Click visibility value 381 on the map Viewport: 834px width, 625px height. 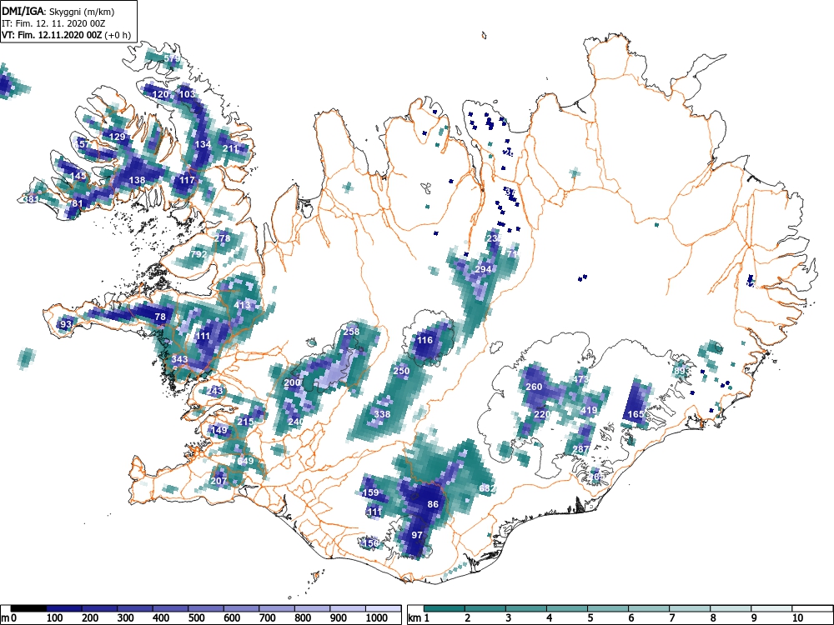(x=31, y=200)
